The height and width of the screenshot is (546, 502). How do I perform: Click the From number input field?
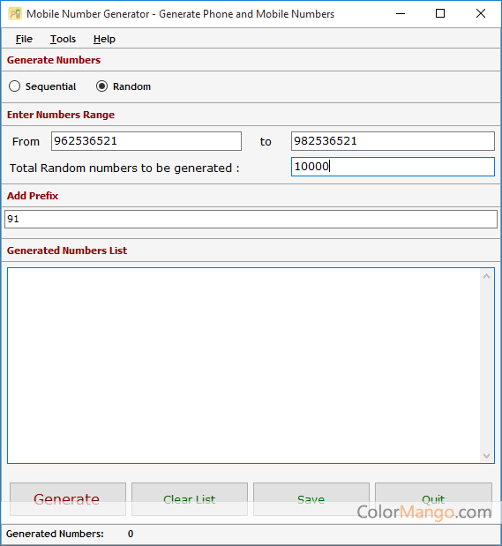(146, 141)
